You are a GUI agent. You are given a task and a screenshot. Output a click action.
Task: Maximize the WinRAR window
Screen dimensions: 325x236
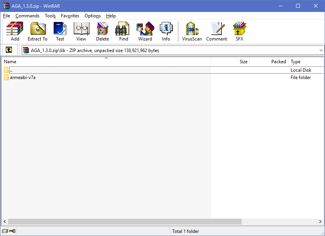[298, 6]
